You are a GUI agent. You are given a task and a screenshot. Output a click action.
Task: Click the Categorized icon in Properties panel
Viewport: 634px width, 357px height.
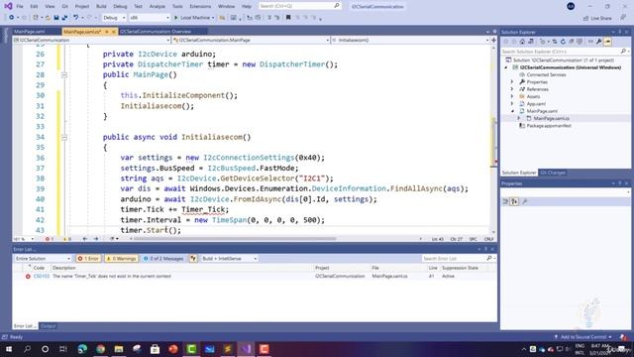pyautogui.click(x=505, y=201)
